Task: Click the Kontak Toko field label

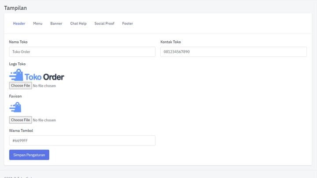Action: (x=170, y=42)
